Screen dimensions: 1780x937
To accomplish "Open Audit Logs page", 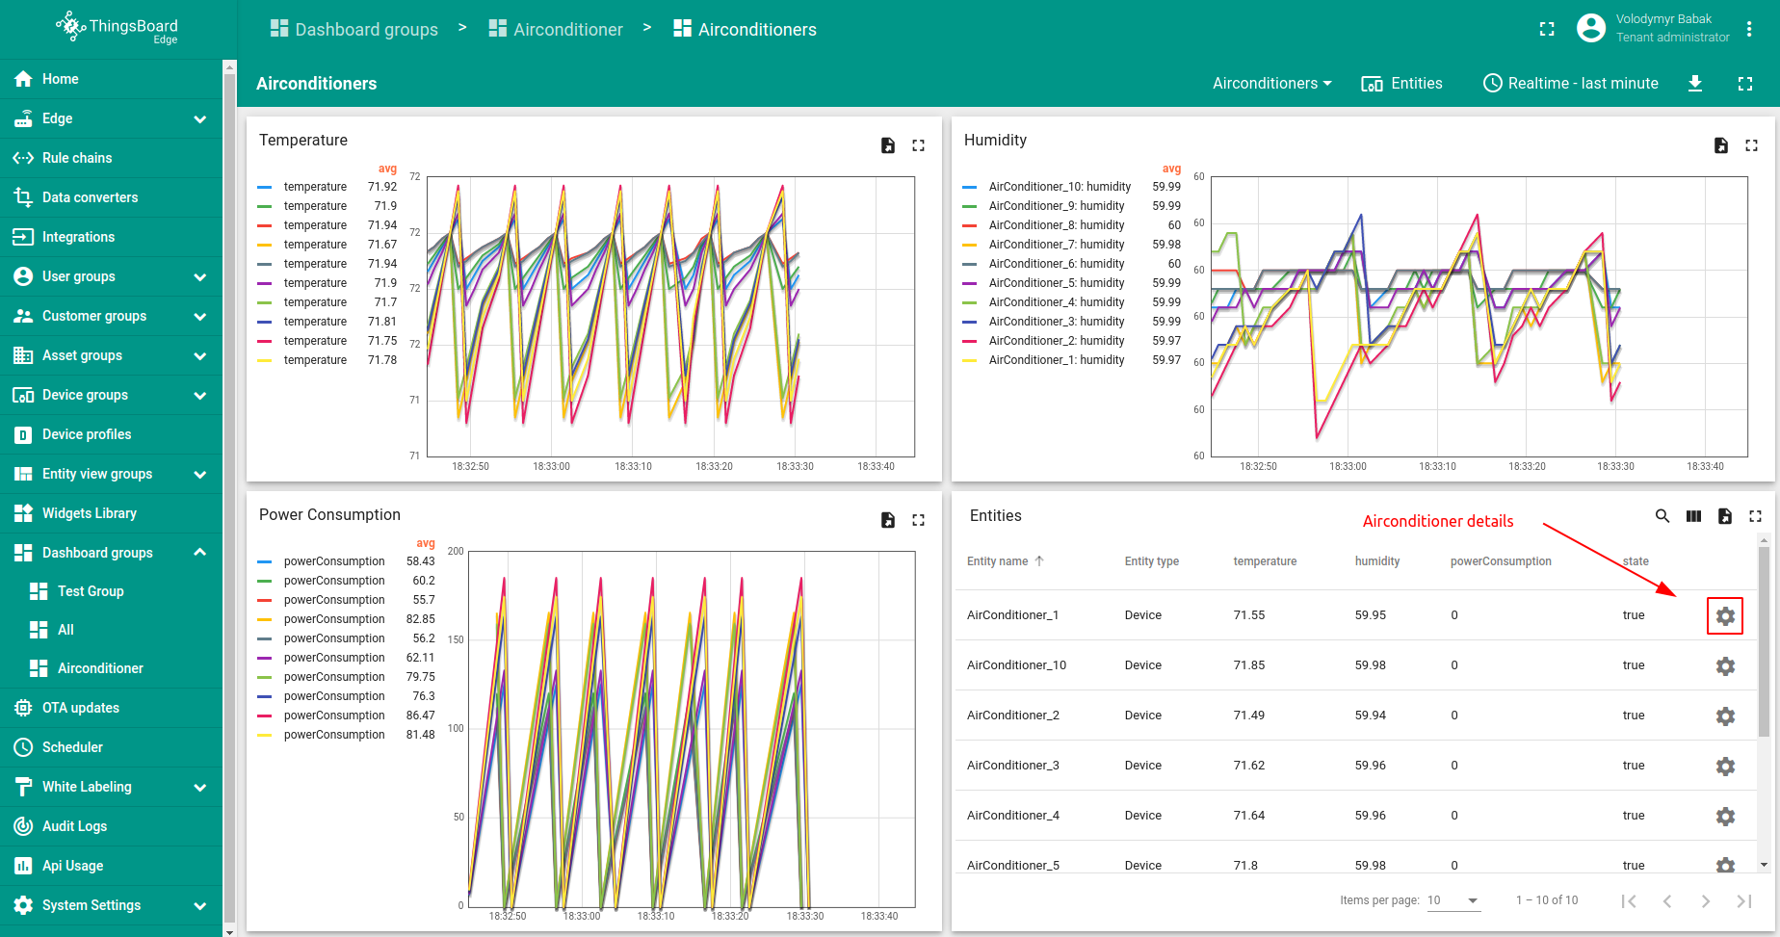I will coord(111,826).
